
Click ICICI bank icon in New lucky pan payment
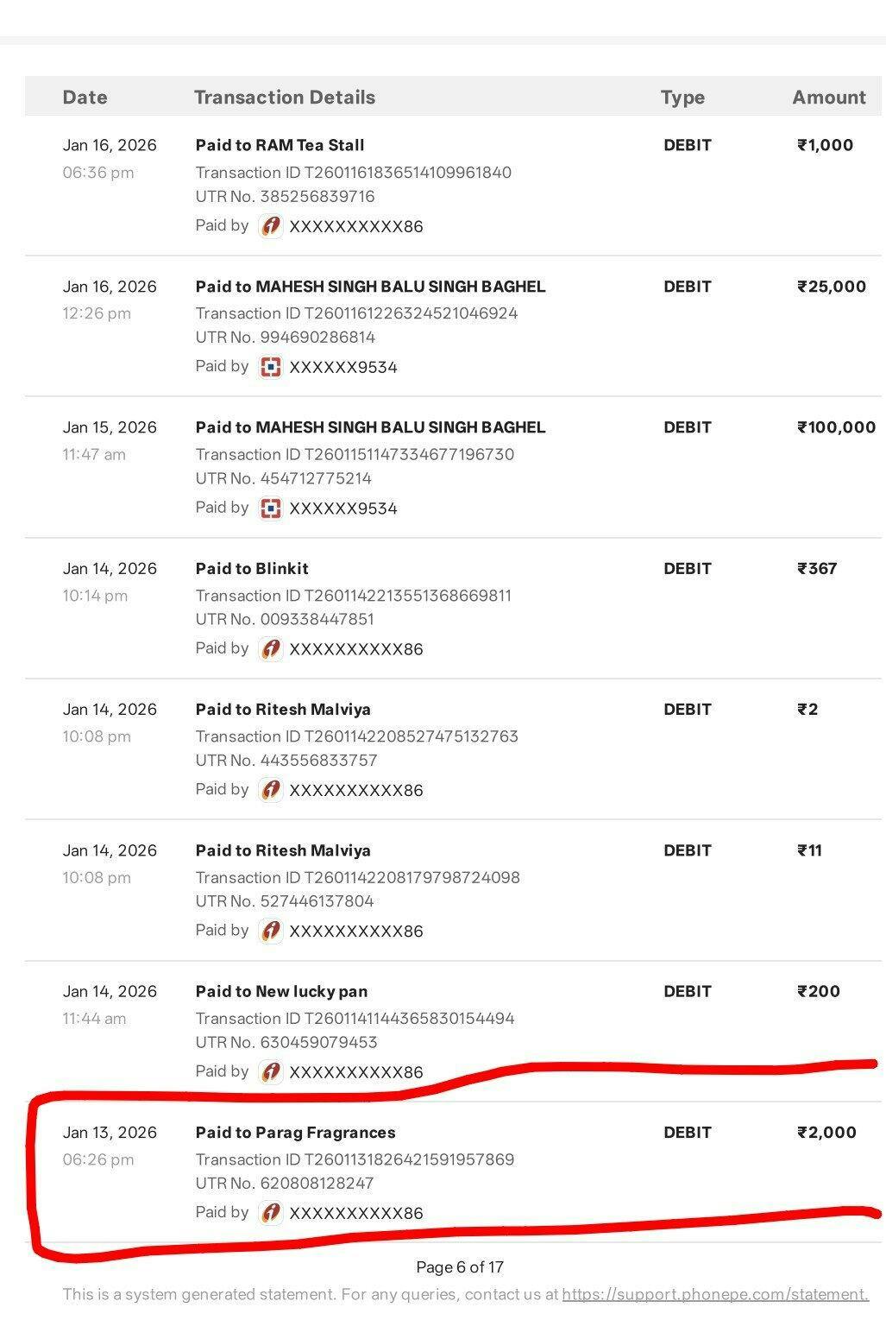click(271, 1072)
